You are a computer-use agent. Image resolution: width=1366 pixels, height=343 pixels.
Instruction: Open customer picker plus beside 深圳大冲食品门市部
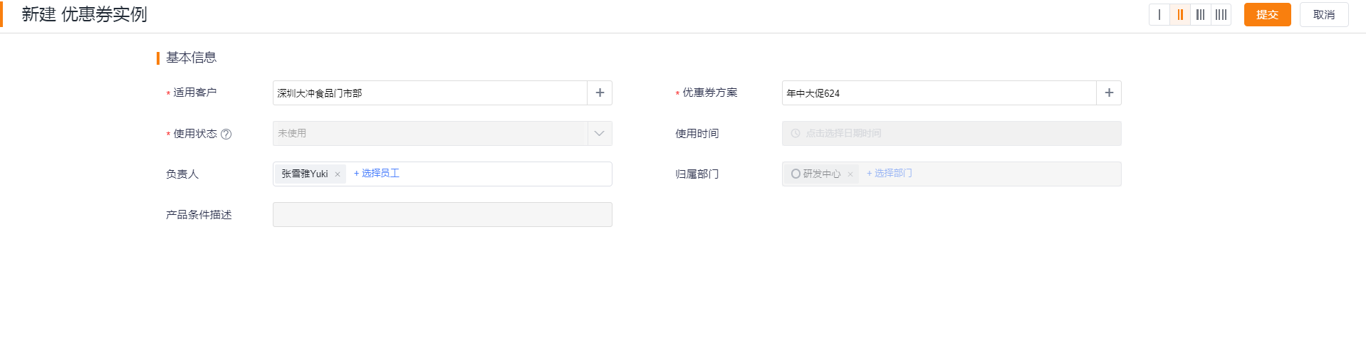coord(600,93)
